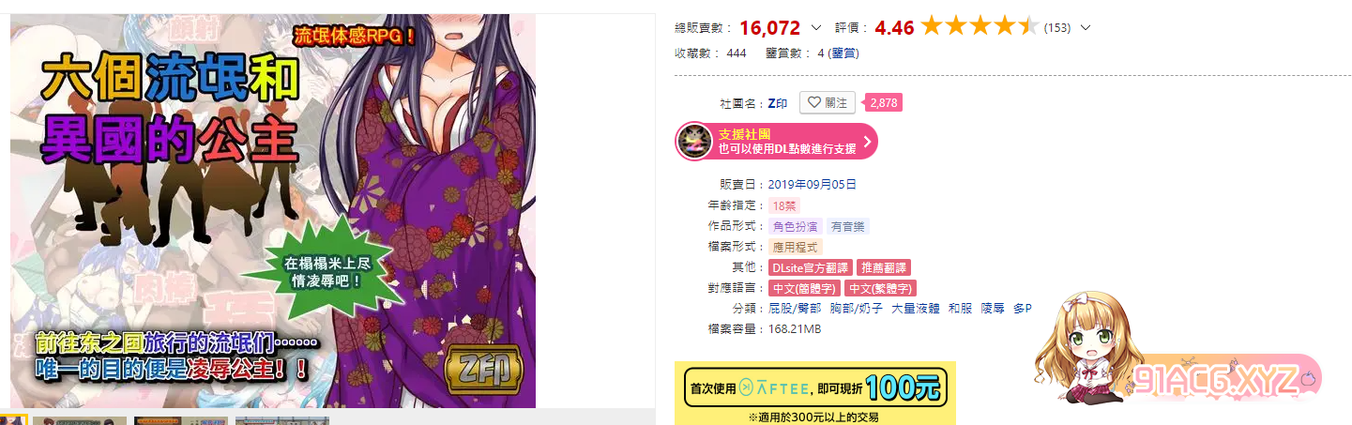The image size is (1352, 425).
Task: Click the arrow icon on 支援社團 banner
Action: (x=867, y=142)
